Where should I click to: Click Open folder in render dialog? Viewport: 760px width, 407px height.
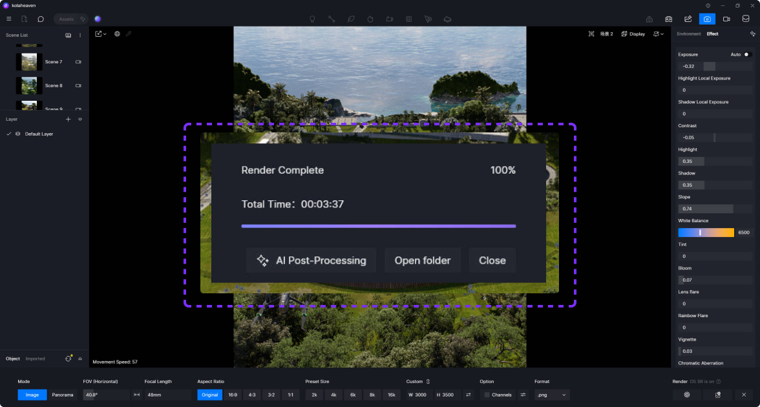point(423,261)
